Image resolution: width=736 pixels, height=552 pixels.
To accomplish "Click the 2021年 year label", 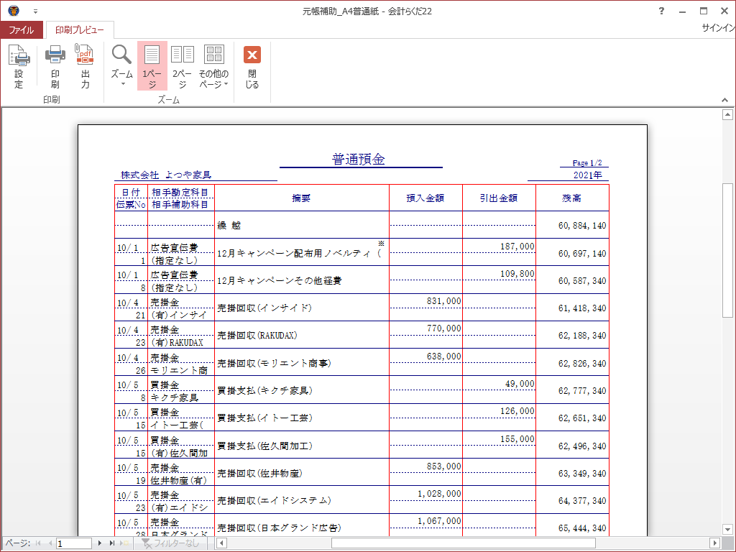I will pyautogui.click(x=588, y=175).
